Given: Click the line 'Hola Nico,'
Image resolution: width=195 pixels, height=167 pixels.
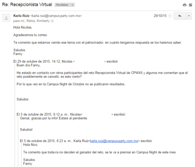Looking at the screenshot, I should point(31,145).
